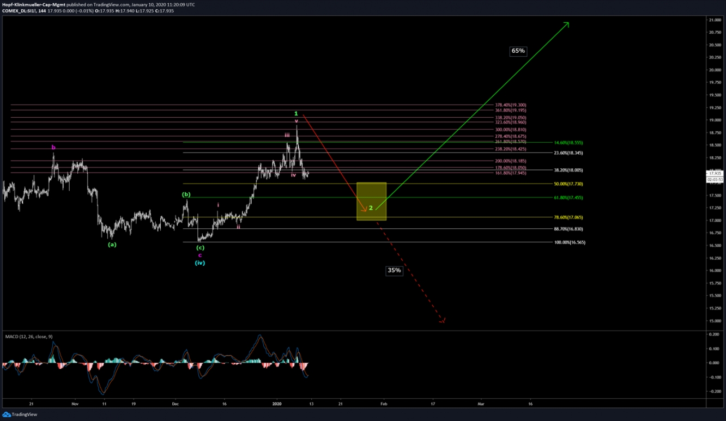Select the green (a) wave label

coord(112,245)
